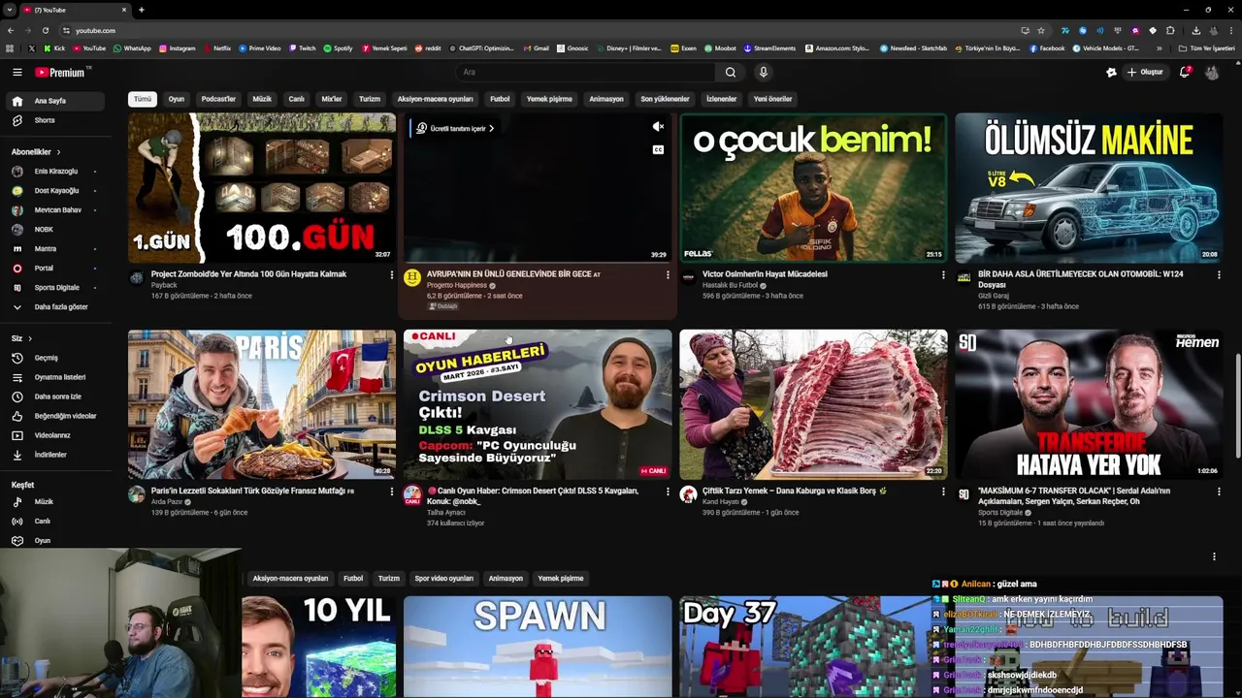Viewport: 1242px width, 698px height.
Task: Select the Yemek pişirme top chip
Action: [549, 99]
